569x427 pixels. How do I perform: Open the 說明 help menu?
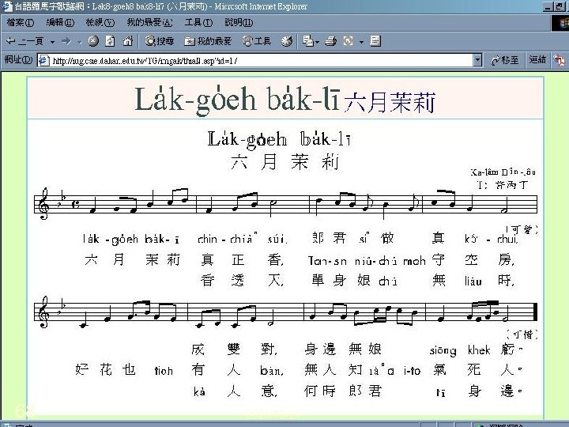(x=239, y=22)
